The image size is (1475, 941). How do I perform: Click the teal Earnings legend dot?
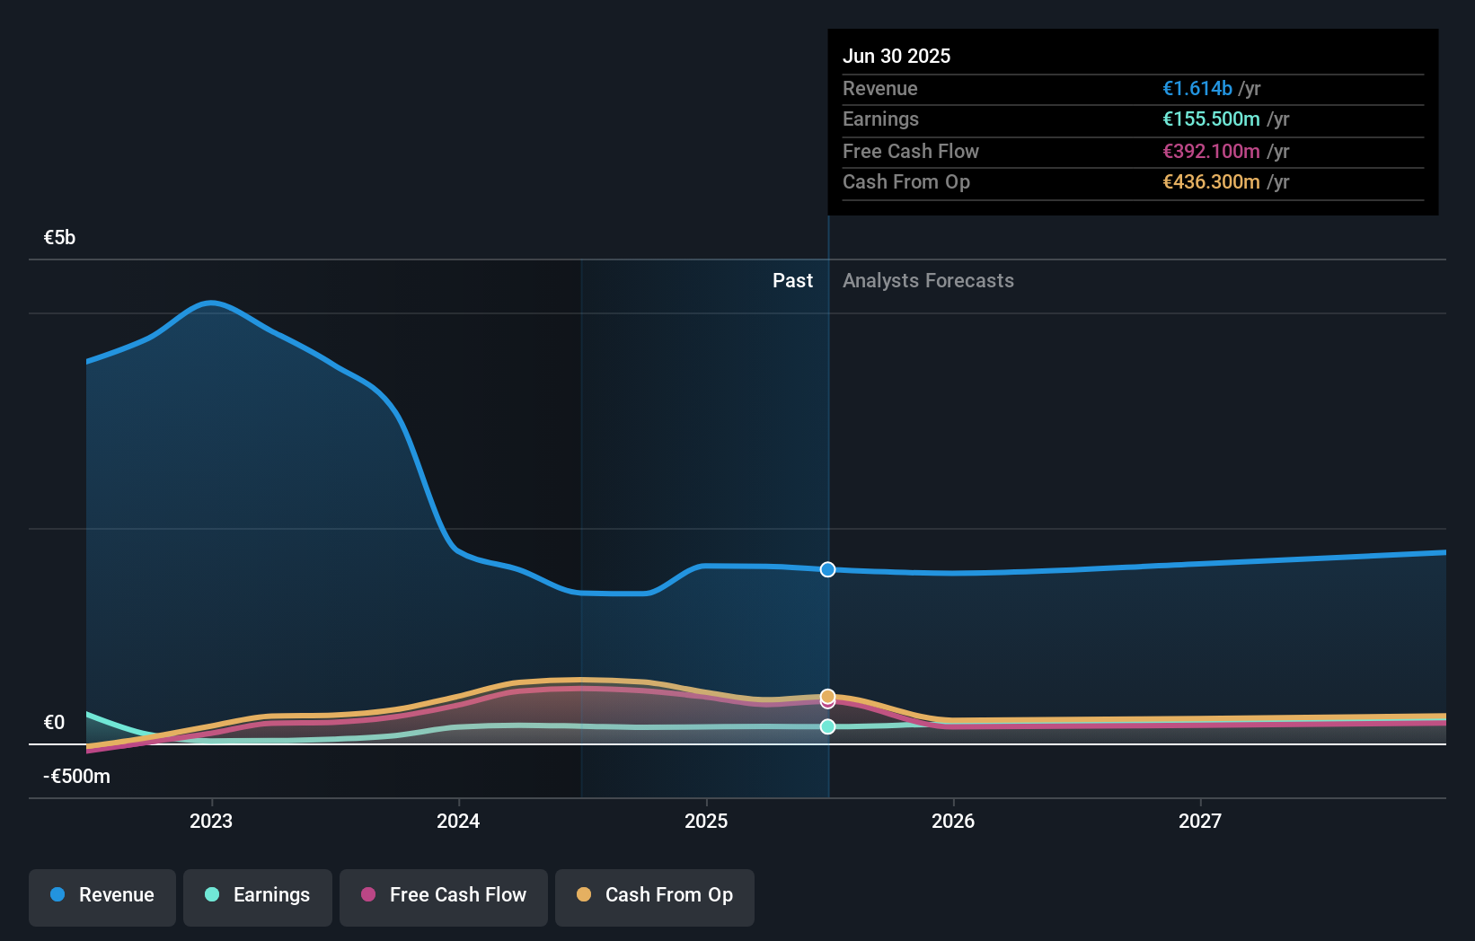click(x=212, y=894)
